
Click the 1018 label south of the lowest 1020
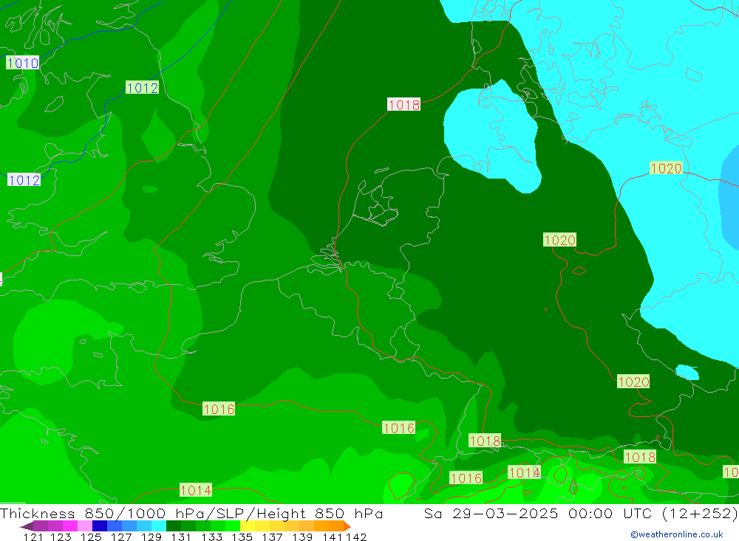640,457
